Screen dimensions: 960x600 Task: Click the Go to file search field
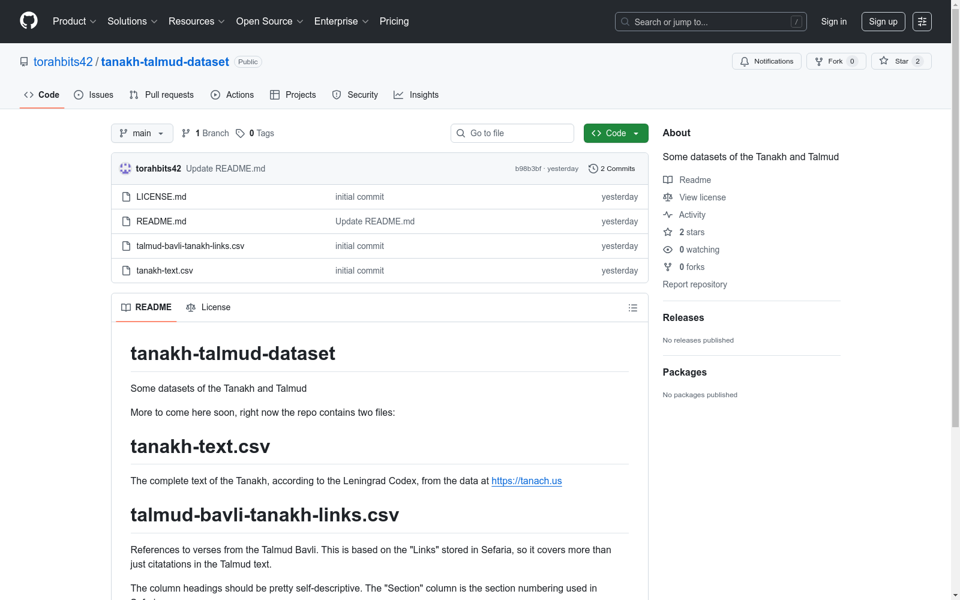(512, 133)
